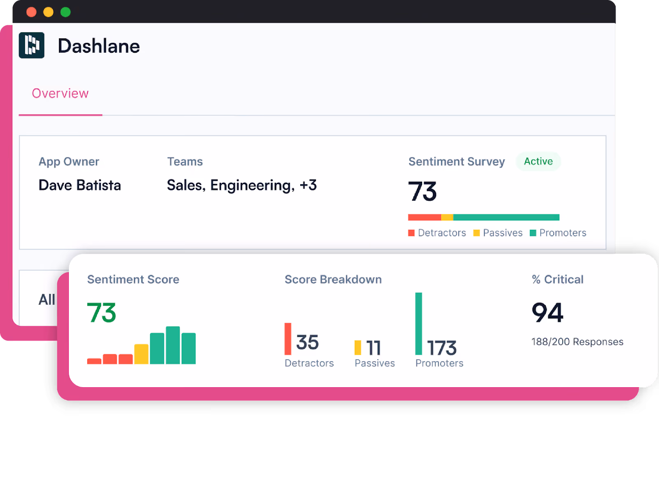Screen dimensions: 659x477
Task: Click the Promoters legend entry under survey bar
Action: (x=558, y=233)
